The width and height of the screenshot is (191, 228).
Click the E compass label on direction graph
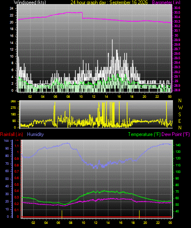pyautogui.click(x=180, y=121)
